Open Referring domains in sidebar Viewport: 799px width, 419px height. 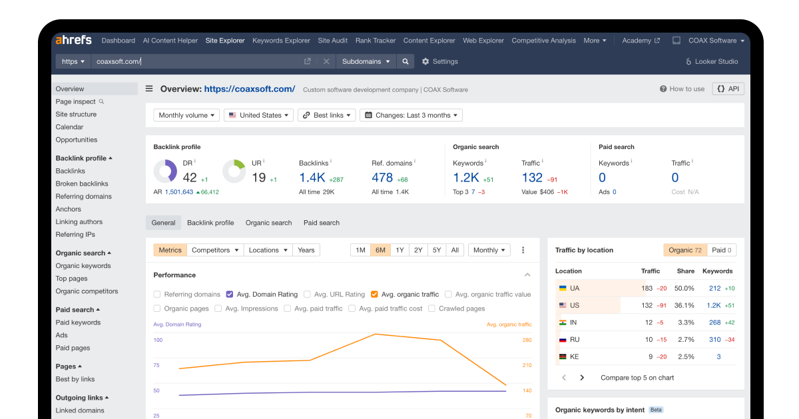pos(84,196)
